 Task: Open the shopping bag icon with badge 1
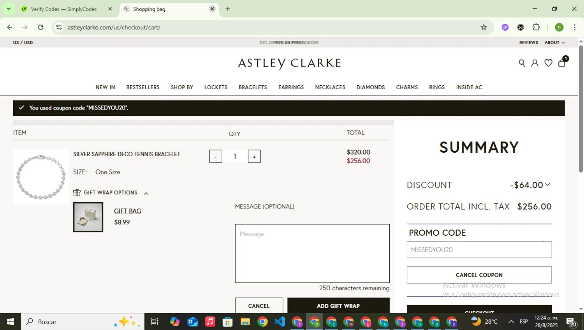click(562, 62)
